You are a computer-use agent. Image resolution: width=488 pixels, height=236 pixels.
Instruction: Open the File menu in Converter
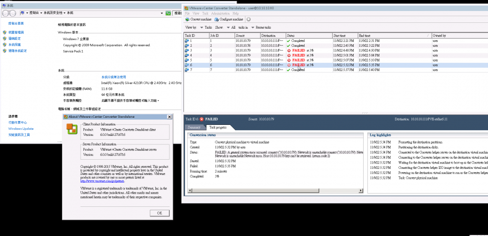tap(187, 14)
